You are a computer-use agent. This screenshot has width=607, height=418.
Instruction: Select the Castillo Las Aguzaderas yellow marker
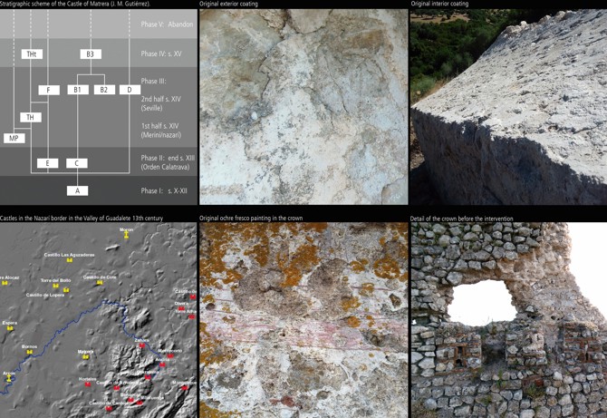click(69, 261)
